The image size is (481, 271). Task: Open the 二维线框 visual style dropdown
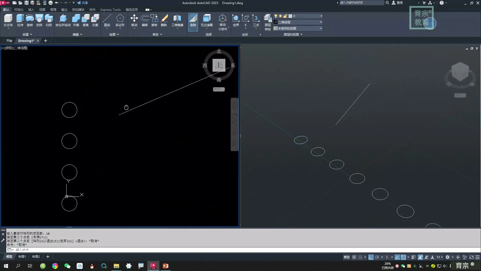[320, 22]
